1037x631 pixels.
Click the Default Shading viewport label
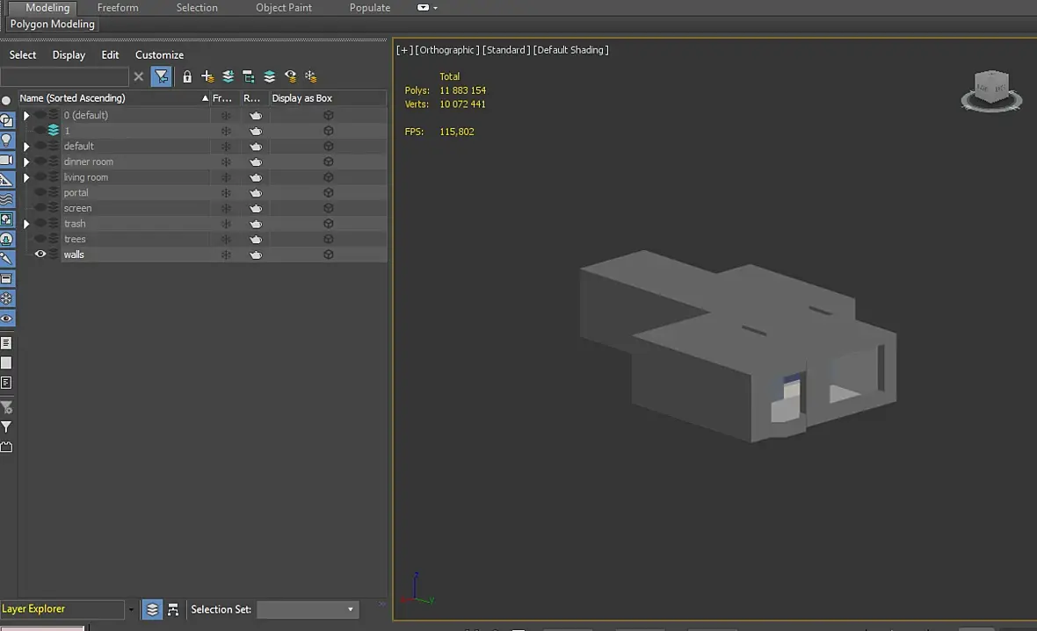(570, 50)
